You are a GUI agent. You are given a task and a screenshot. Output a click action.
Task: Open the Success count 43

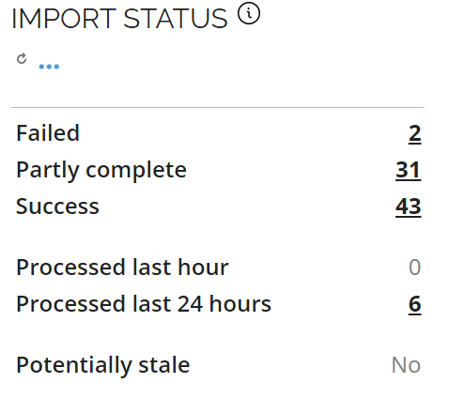[x=408, y=207]
